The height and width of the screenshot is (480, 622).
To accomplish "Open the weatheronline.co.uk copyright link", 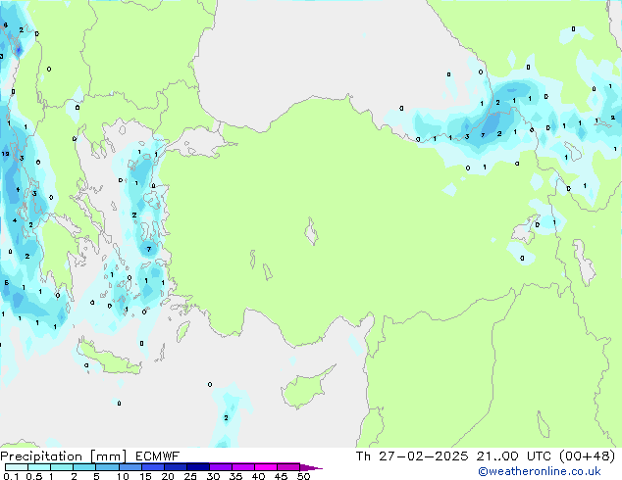I will tap(539, 471).
